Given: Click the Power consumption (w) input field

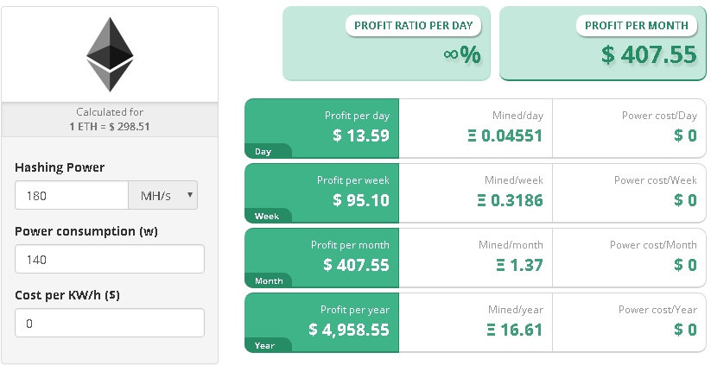Looking at the screenshot, I should (110, 259).
